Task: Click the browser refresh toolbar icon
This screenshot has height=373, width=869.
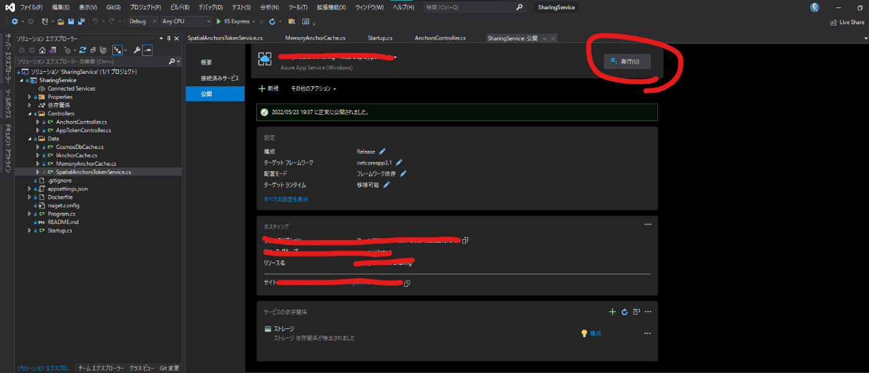Action: point(272,21)
